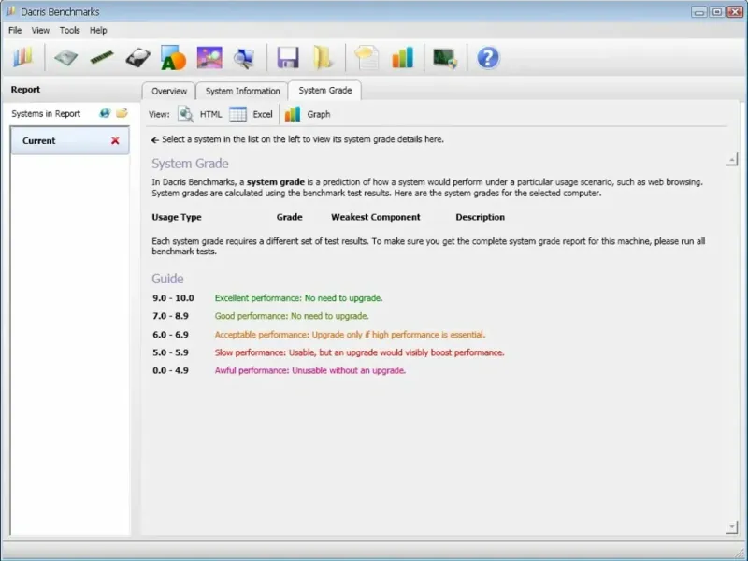Select the 2D graphics shapes icon

point(173,58)
